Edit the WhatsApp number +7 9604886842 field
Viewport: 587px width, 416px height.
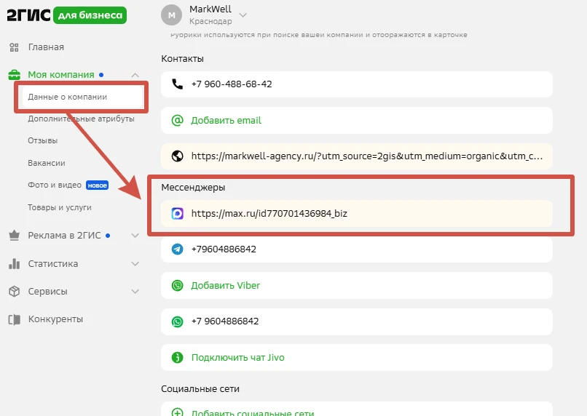pos(357,321)
